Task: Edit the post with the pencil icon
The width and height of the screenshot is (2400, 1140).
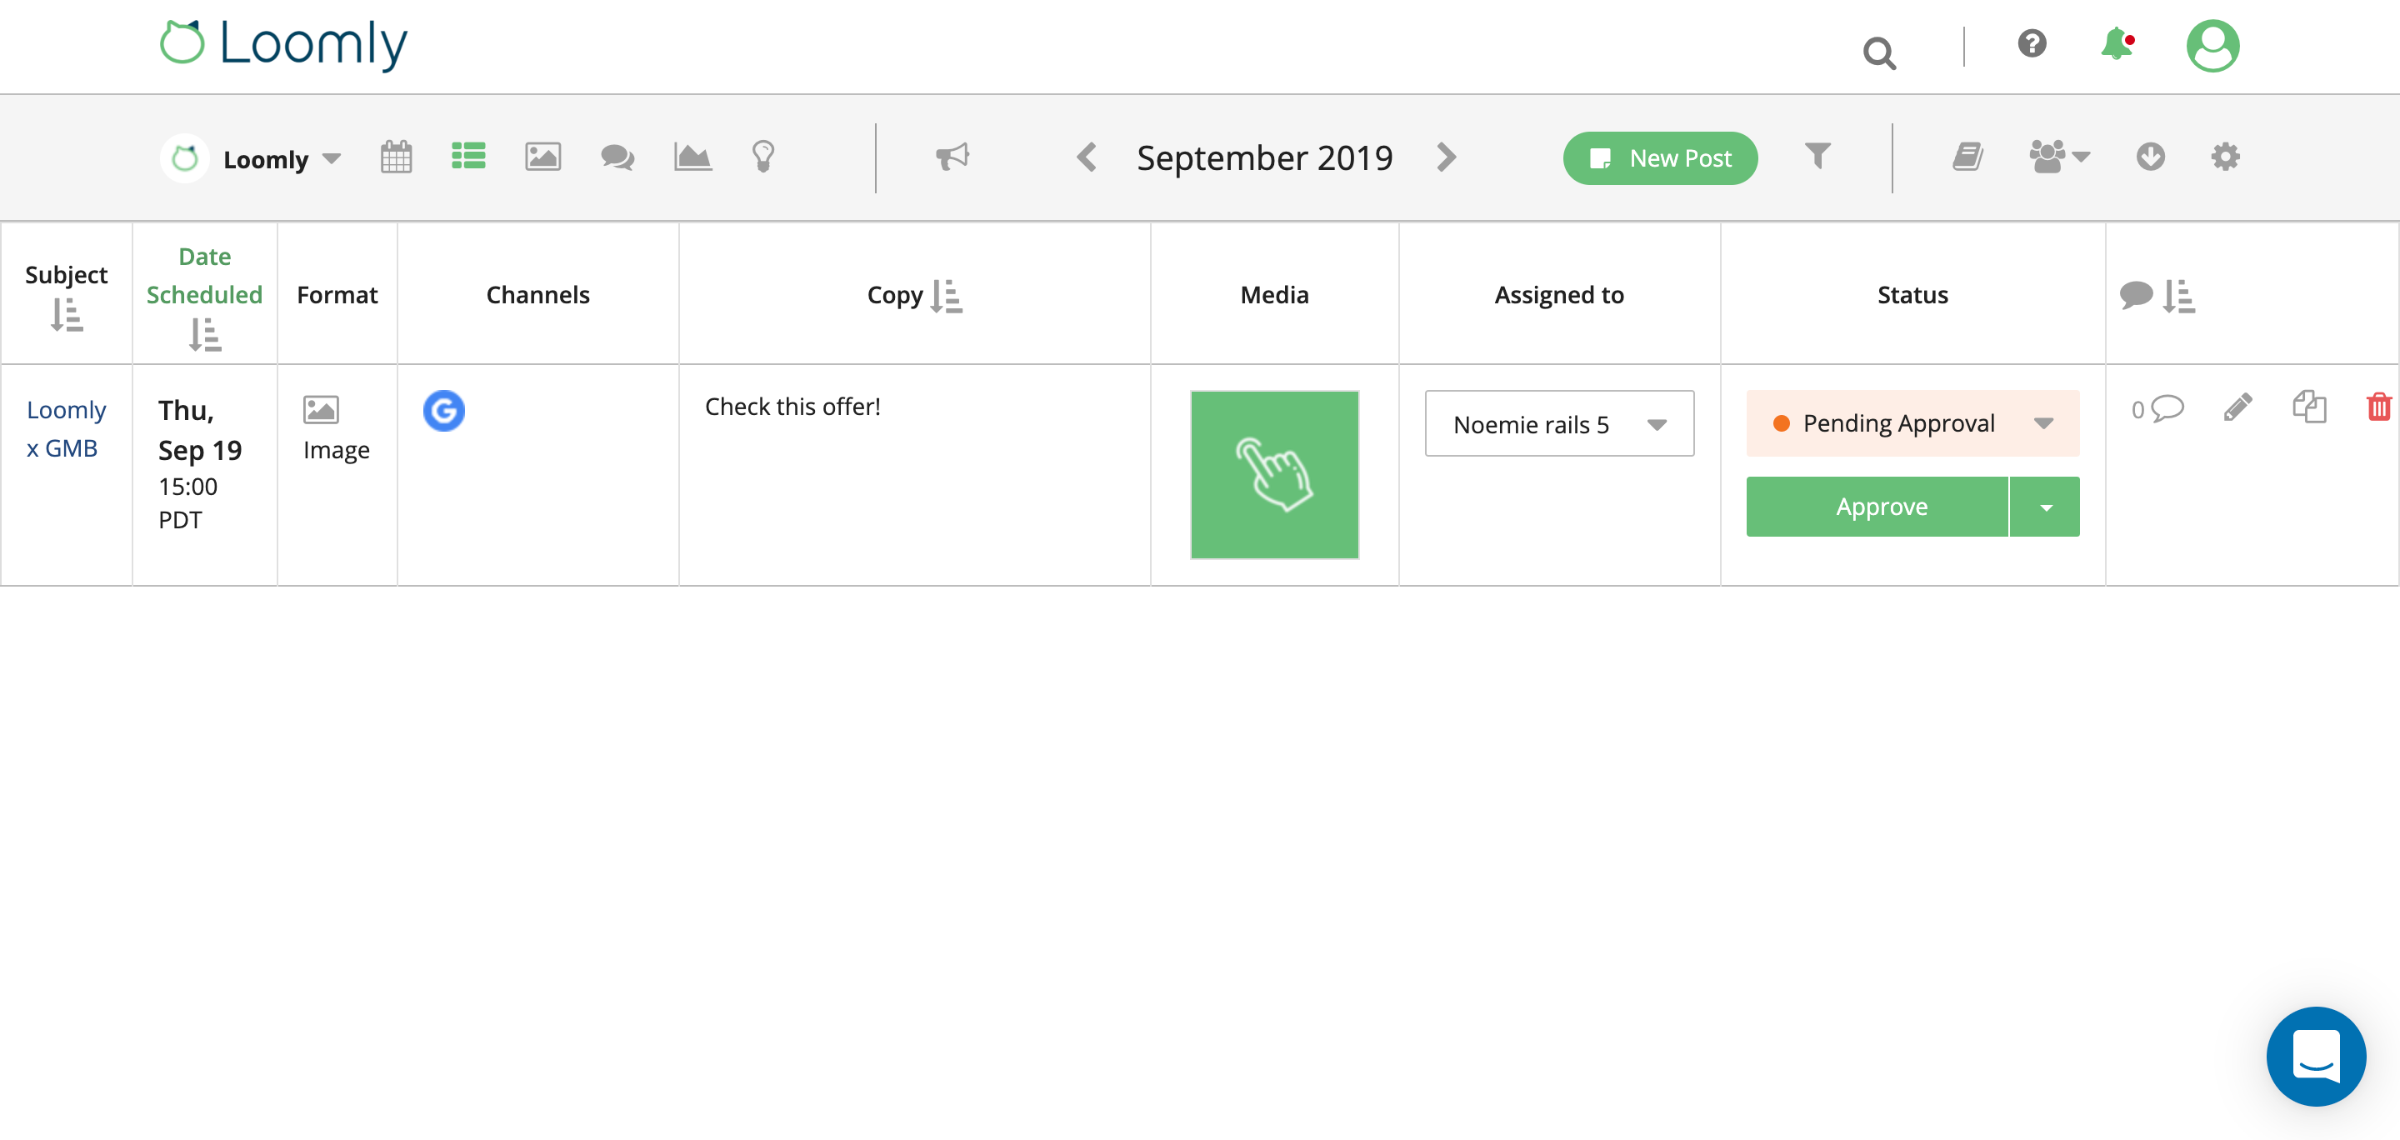Action: (x=2239, y=407)
